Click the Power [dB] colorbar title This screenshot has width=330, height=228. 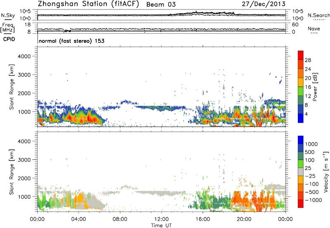[x=315, y=87]
